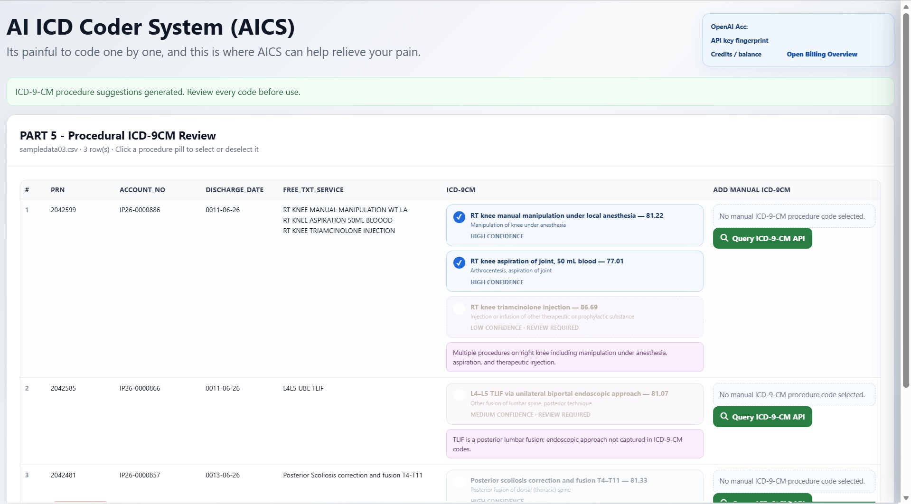Click the ADD MANUAL ICD-9CM column header
The height and width of the screenshot is (504, 911).
(x=751, y=190)
